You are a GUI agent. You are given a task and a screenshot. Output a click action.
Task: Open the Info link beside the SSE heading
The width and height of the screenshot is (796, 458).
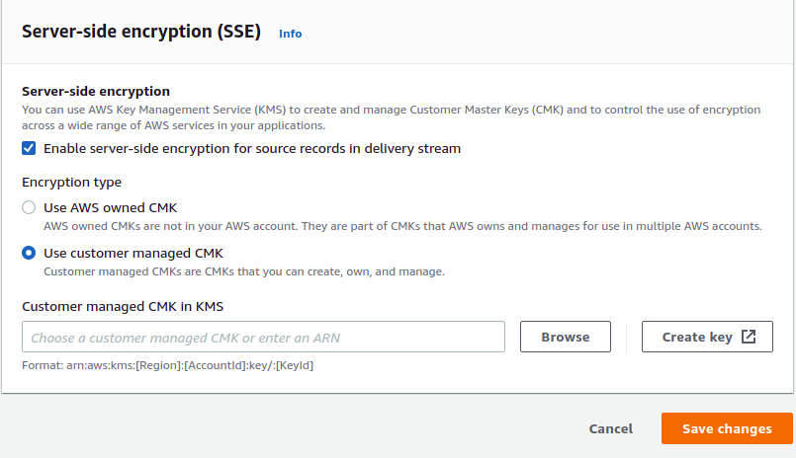coord(290,34)
